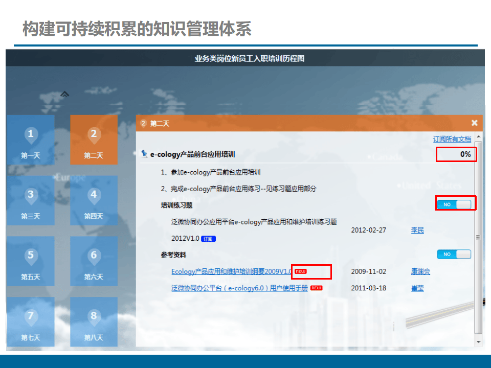Open the 第五天 day 5 tile
Image resolution: width=491 pixels, height=368 pixels.
[31, 261]
